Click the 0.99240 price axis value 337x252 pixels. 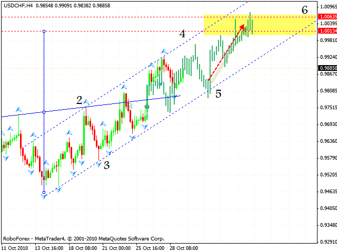point(328,57)
